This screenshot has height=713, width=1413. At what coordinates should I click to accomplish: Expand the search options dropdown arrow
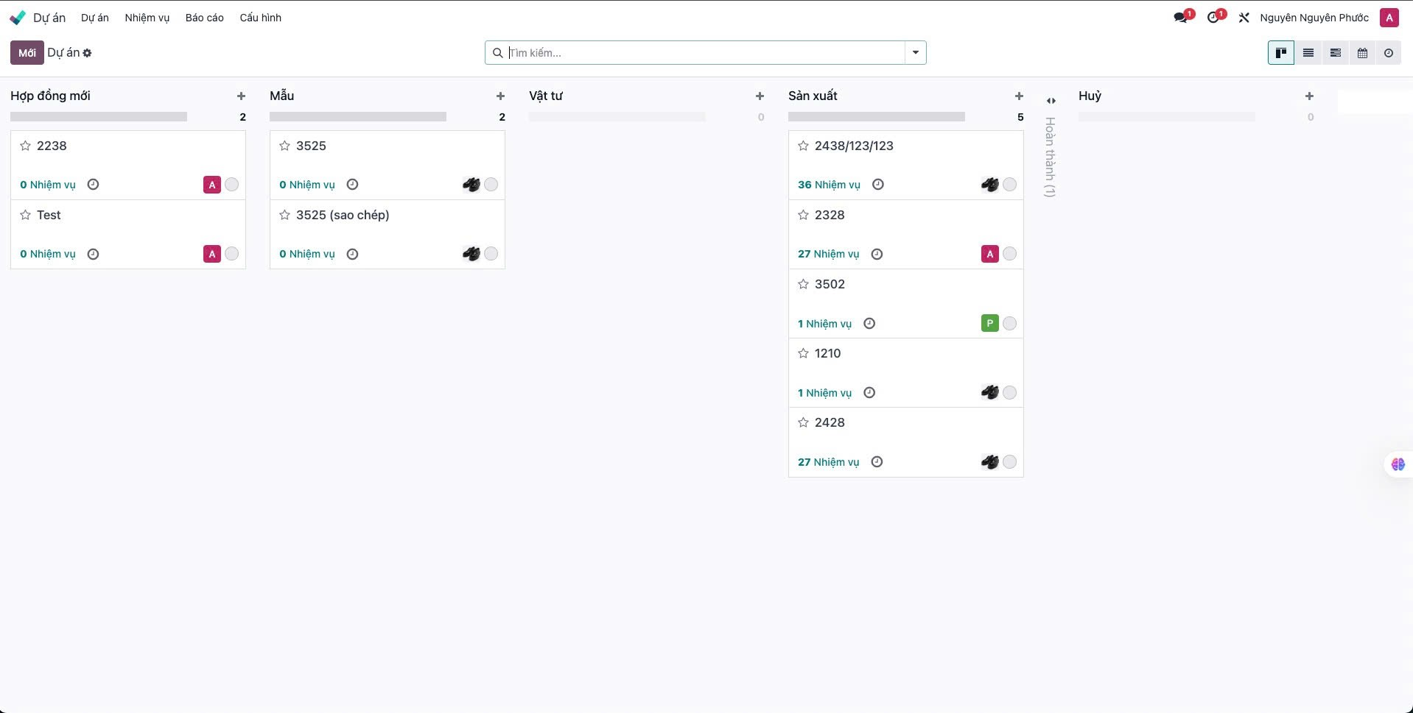pos(915,53)
